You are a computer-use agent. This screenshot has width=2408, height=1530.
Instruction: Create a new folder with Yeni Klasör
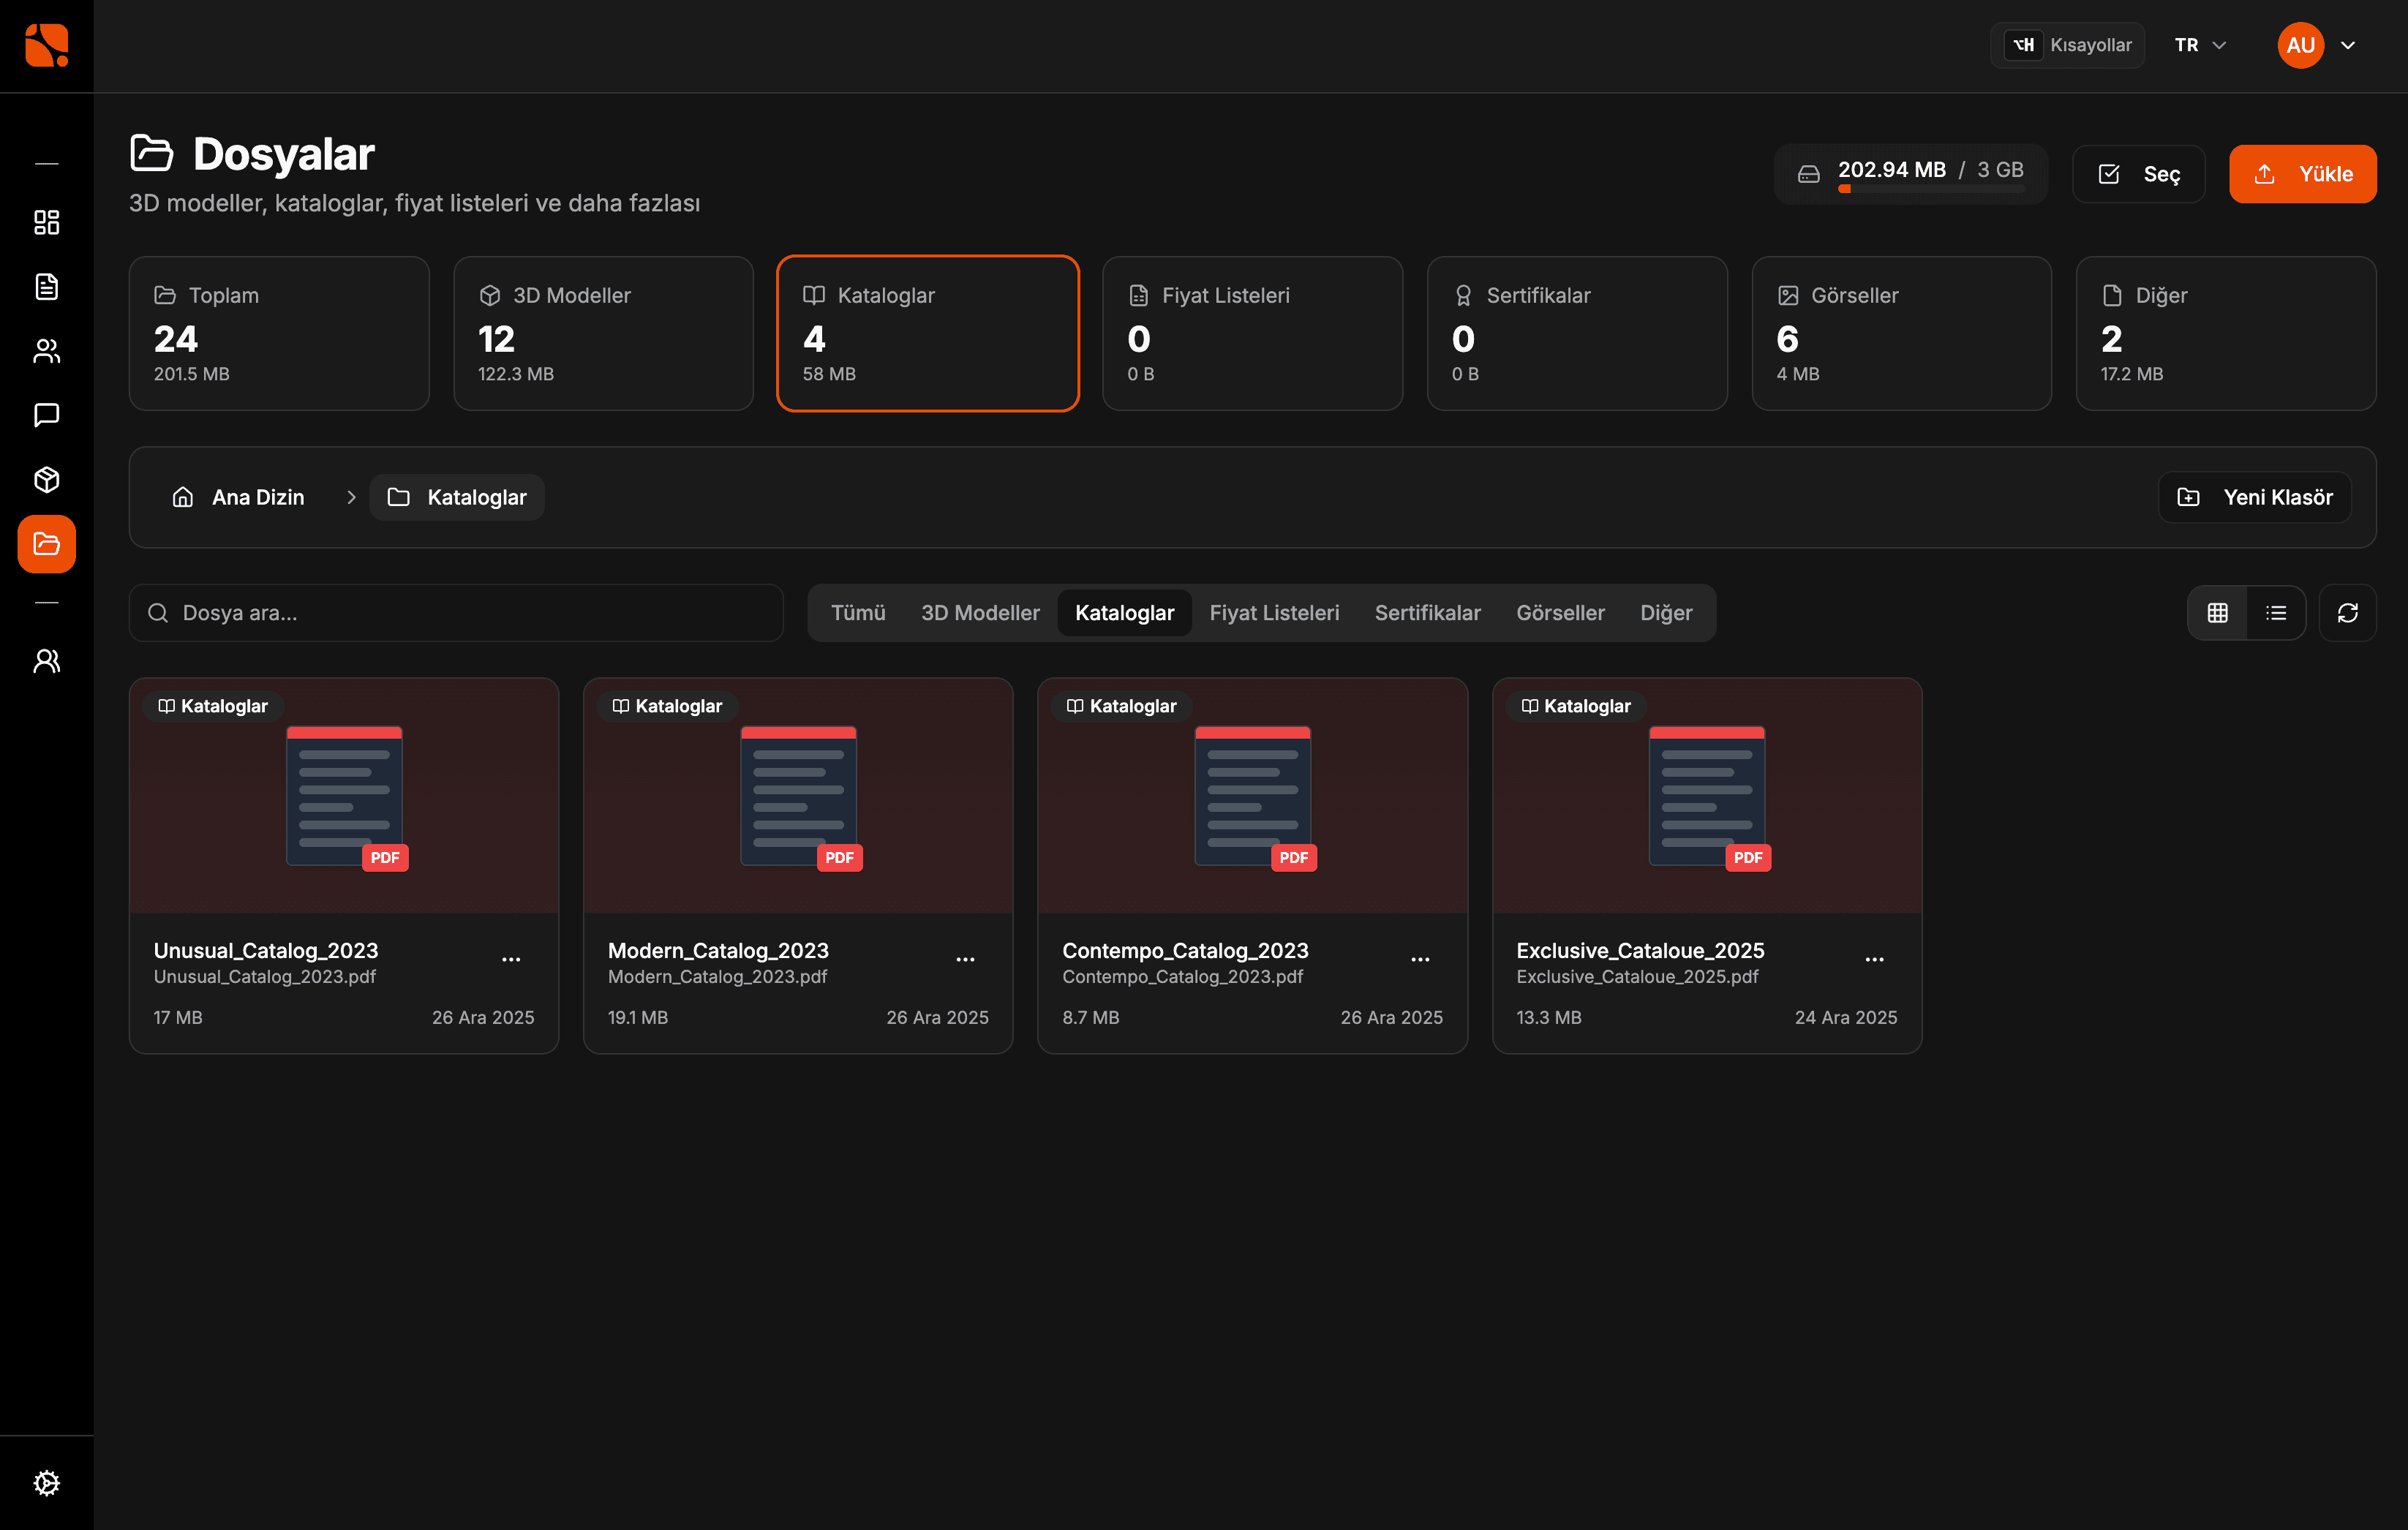click(x=2255, y=497)
